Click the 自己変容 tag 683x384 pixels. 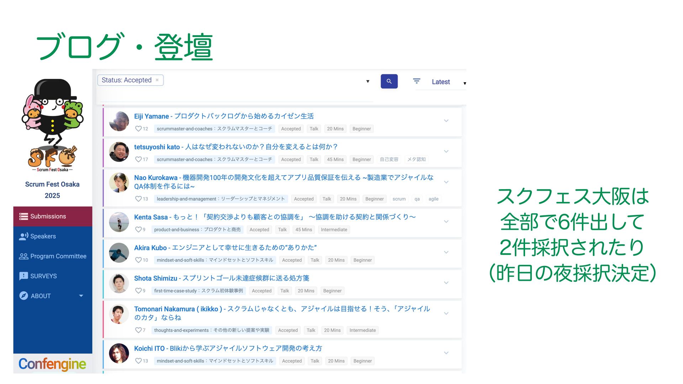click(x=389, y=159)
